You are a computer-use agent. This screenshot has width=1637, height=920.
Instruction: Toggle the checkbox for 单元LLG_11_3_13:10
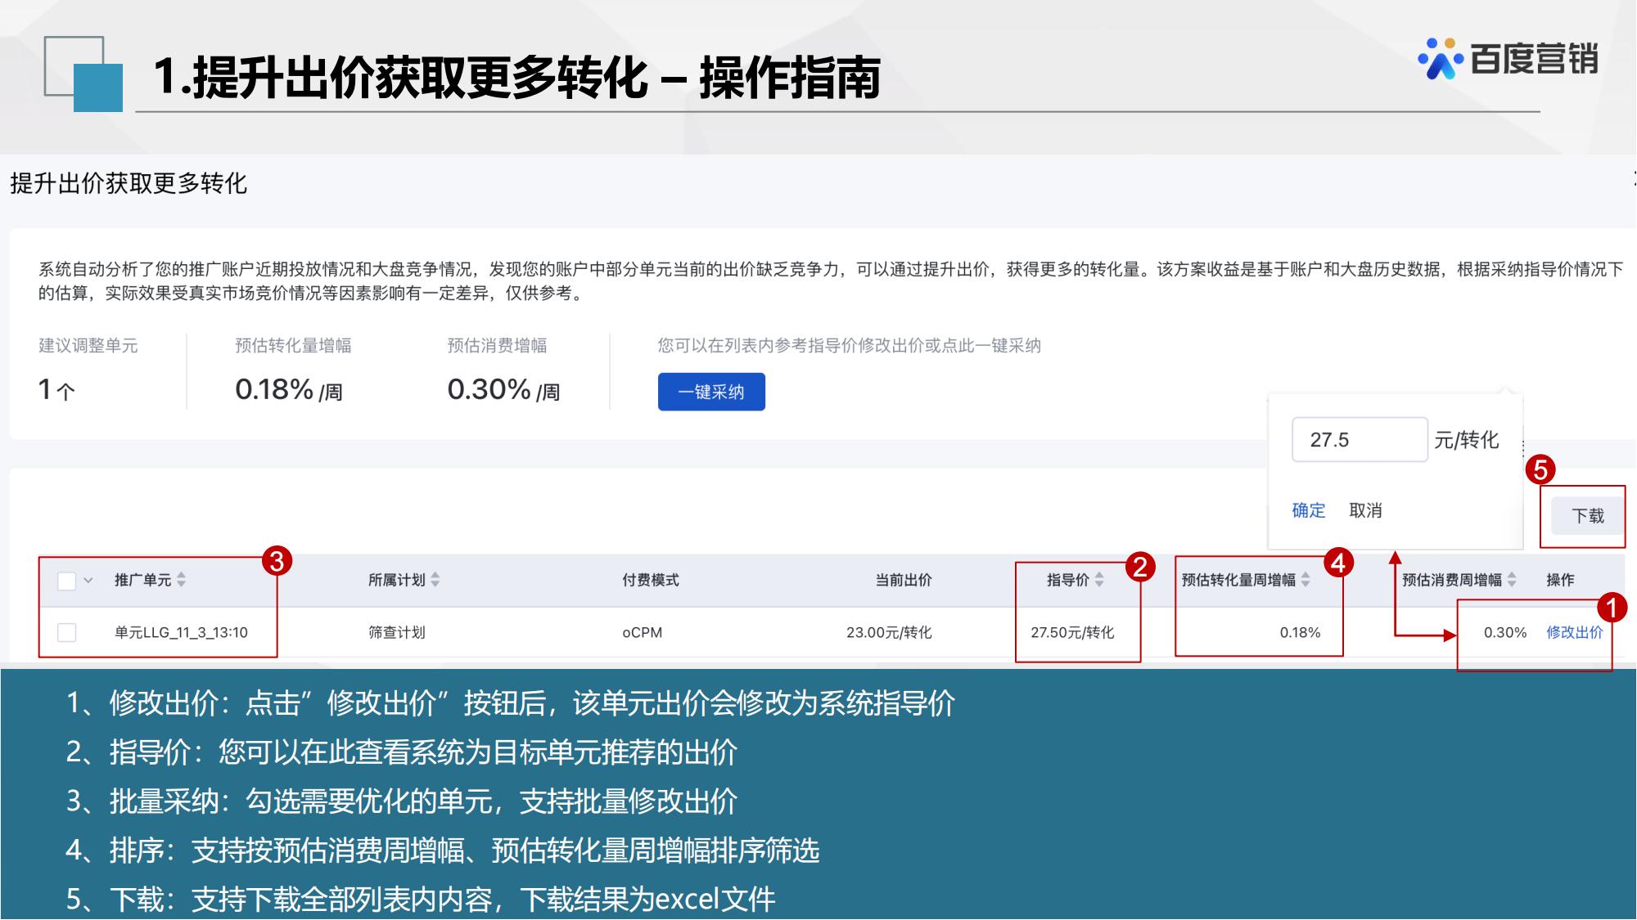[x=63, y=631]
